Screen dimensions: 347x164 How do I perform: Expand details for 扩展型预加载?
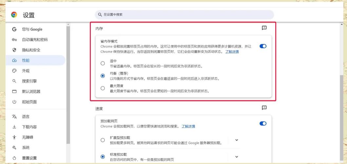click(237, 140)
